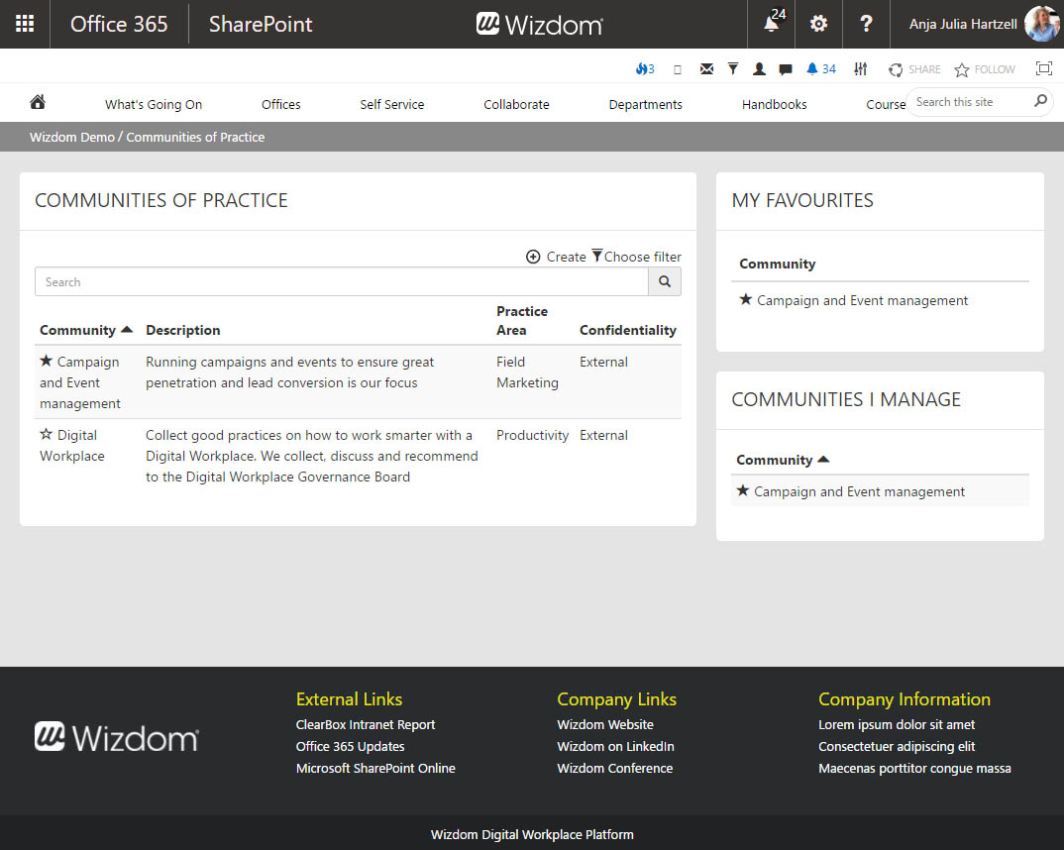Open the Digital Workplace community link

coord(72,445)
